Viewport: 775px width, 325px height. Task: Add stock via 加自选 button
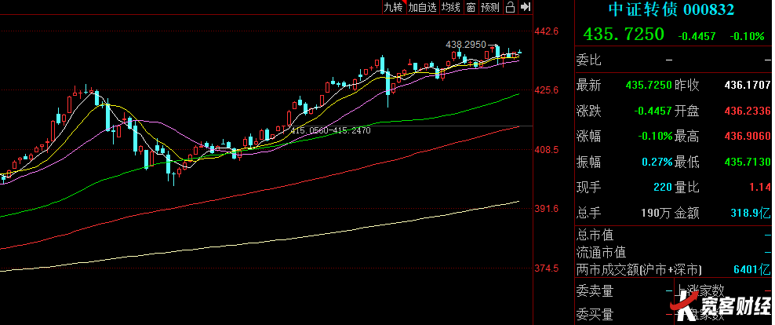point(423,7)
